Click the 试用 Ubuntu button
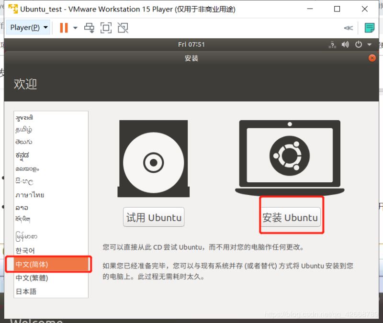Screen dimensions: 383x323 point(154,217)
